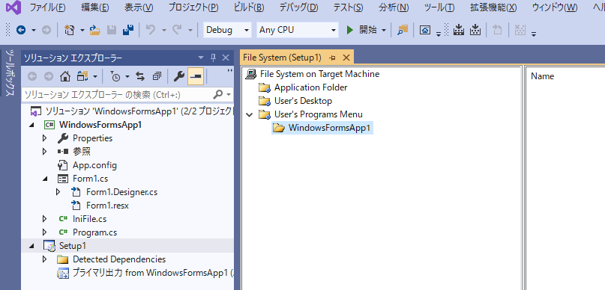Click Solution Explorer collapse all icon
This screenshot has width=605, height=290.
(x=157, y=76)
